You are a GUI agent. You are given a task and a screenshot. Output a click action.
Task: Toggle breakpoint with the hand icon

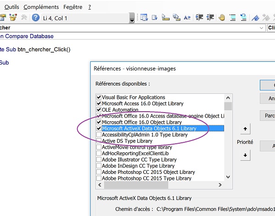coord(222,17)
